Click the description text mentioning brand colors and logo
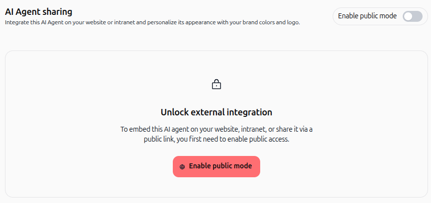Viewport: 431px width, 203px height. pyautogui.click(x=152, y=22)
